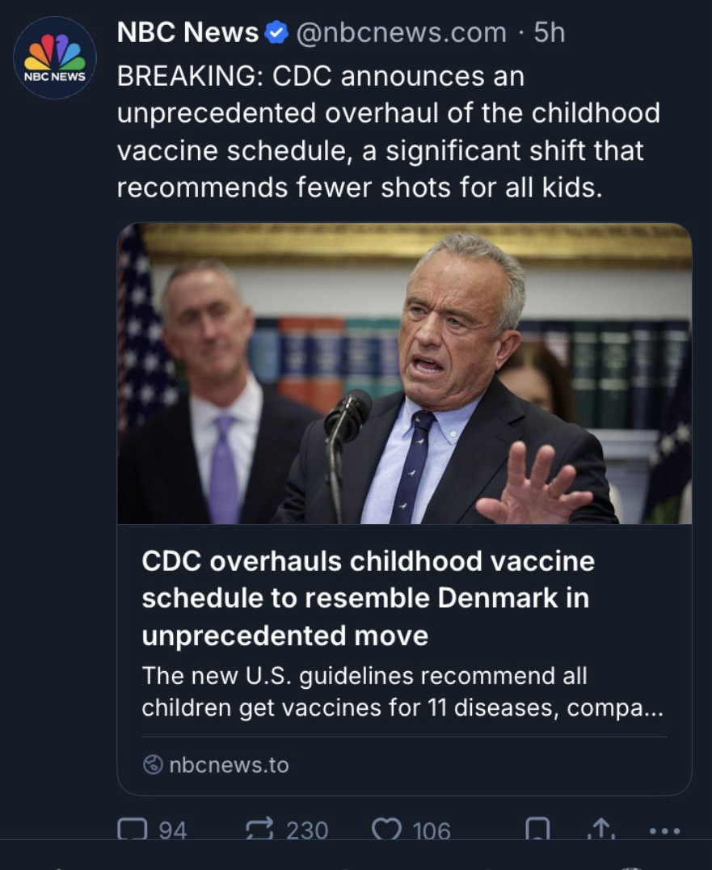Open the @nbcnews.com handle link

[x=400, y=32]
